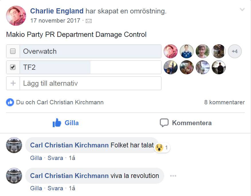Click the thumbs-up Gilla icon
The height and width of the screenshot is (196, 251).
[x=57, y=123]
